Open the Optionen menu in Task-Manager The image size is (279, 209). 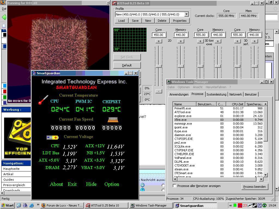click(x=184, y=87)
